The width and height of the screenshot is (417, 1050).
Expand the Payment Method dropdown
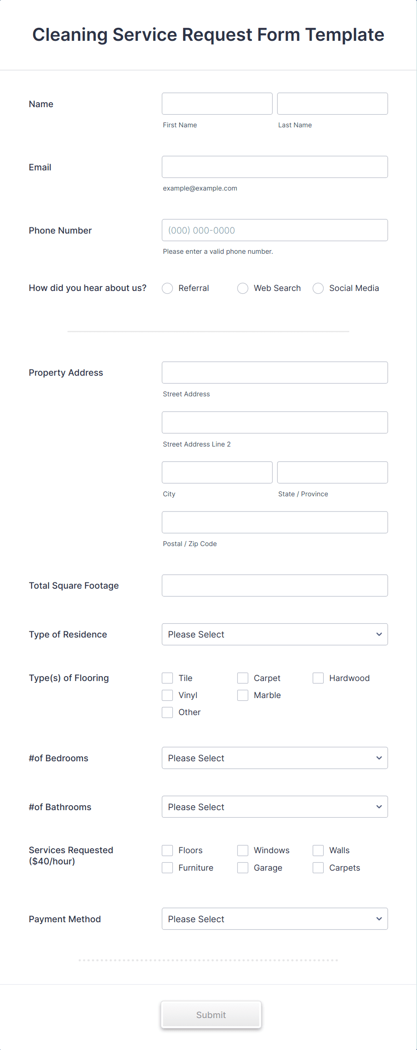pyautogui.click(x=275, y=919)
